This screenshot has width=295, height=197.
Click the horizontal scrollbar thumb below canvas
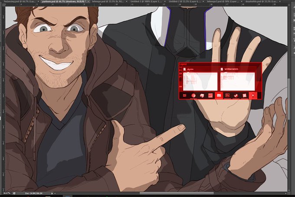177,193
